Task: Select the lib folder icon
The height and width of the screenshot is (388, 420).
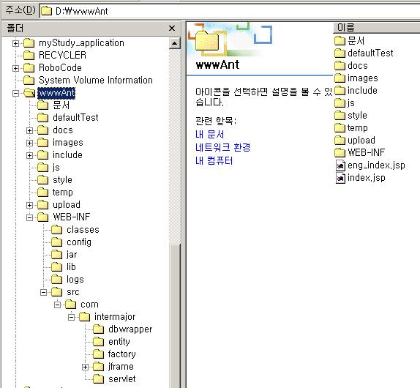Action: click(x=57, y=267)
